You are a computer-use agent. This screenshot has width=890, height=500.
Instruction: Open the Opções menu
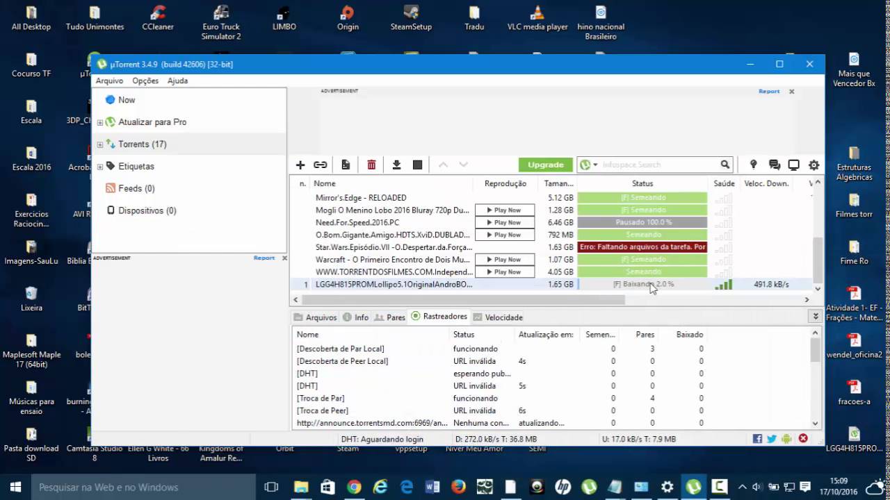pos(145,81)
